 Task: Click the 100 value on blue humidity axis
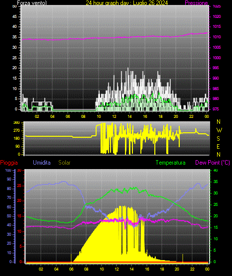pyautogui.click(x=8, y=171)
